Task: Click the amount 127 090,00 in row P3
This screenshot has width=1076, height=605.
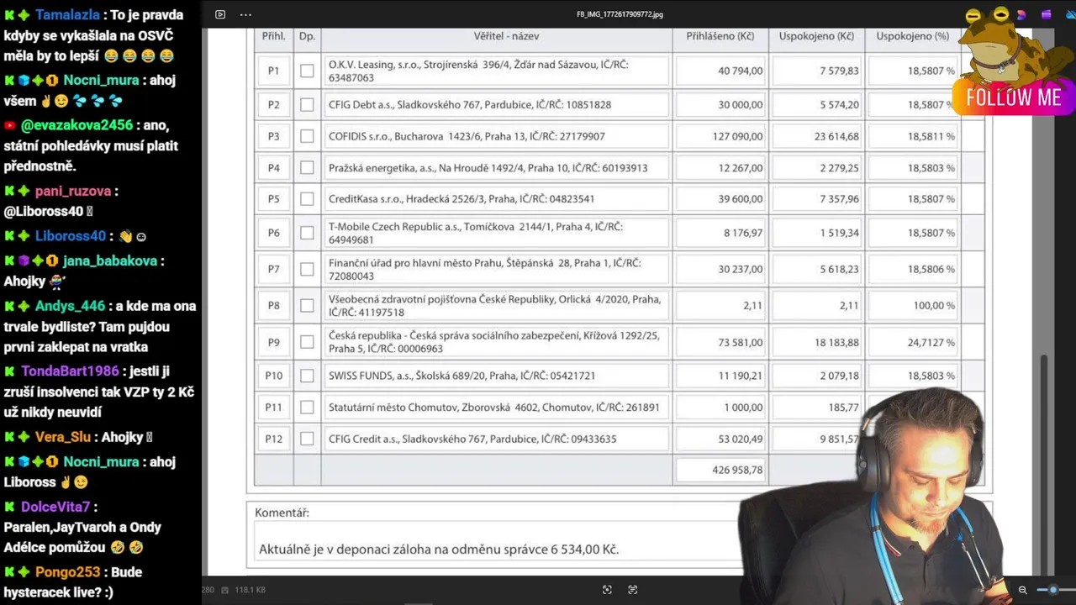Action: (x=737, y=136)
